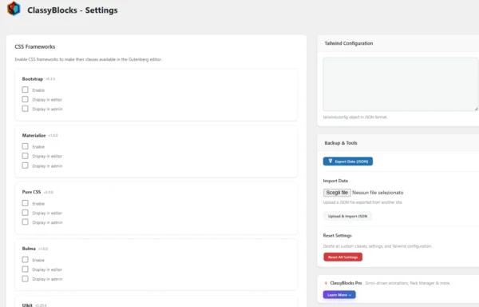This screenshot has height=307, width=479.
Task: Toggle Bulma Display in admin
Action: tap(25, 278)
